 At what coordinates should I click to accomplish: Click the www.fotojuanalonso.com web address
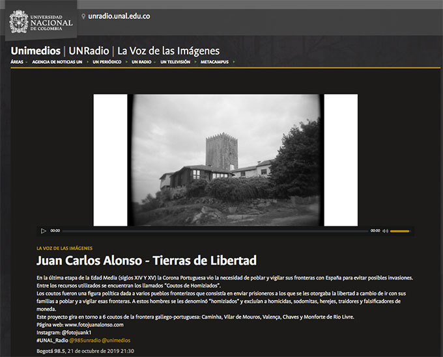[x=94, y=324]
